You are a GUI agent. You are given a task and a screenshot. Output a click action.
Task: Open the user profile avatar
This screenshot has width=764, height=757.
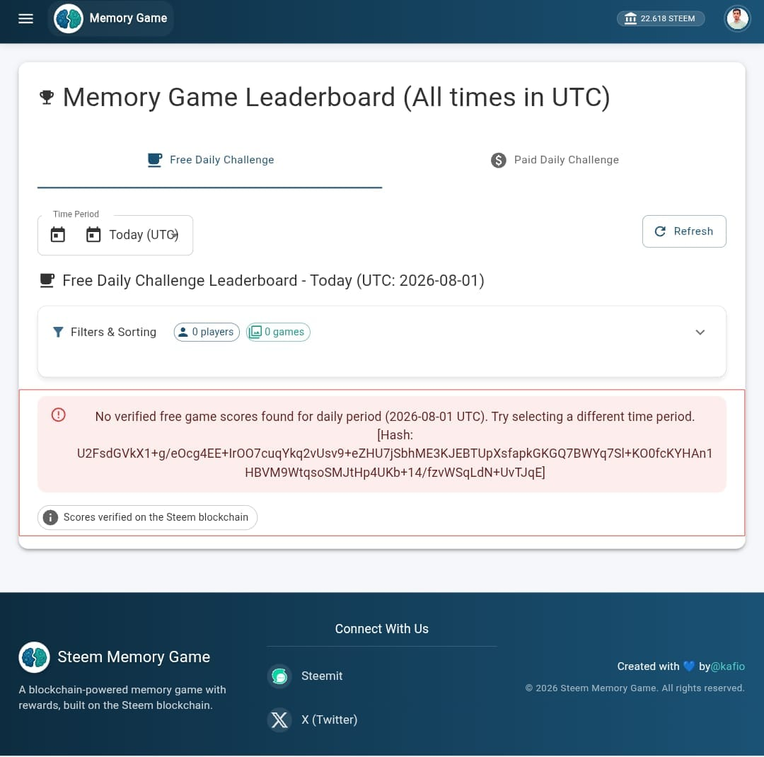(737, 19)
